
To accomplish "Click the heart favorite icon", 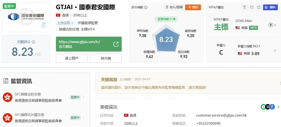I will coord(252,7).
